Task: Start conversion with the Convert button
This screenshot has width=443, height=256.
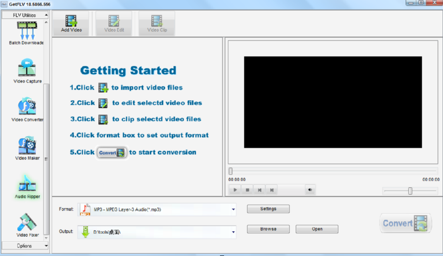Action: click(x=405, y=223)
